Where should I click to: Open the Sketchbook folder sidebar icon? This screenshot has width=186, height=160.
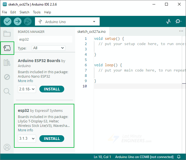[7, 34]
